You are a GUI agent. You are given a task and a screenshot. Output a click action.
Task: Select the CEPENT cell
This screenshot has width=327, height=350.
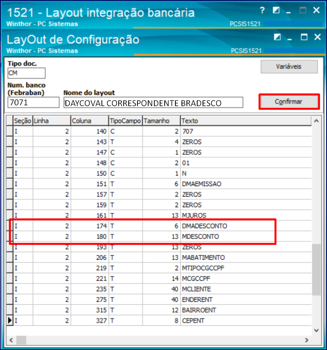click(x=245, y=321)
